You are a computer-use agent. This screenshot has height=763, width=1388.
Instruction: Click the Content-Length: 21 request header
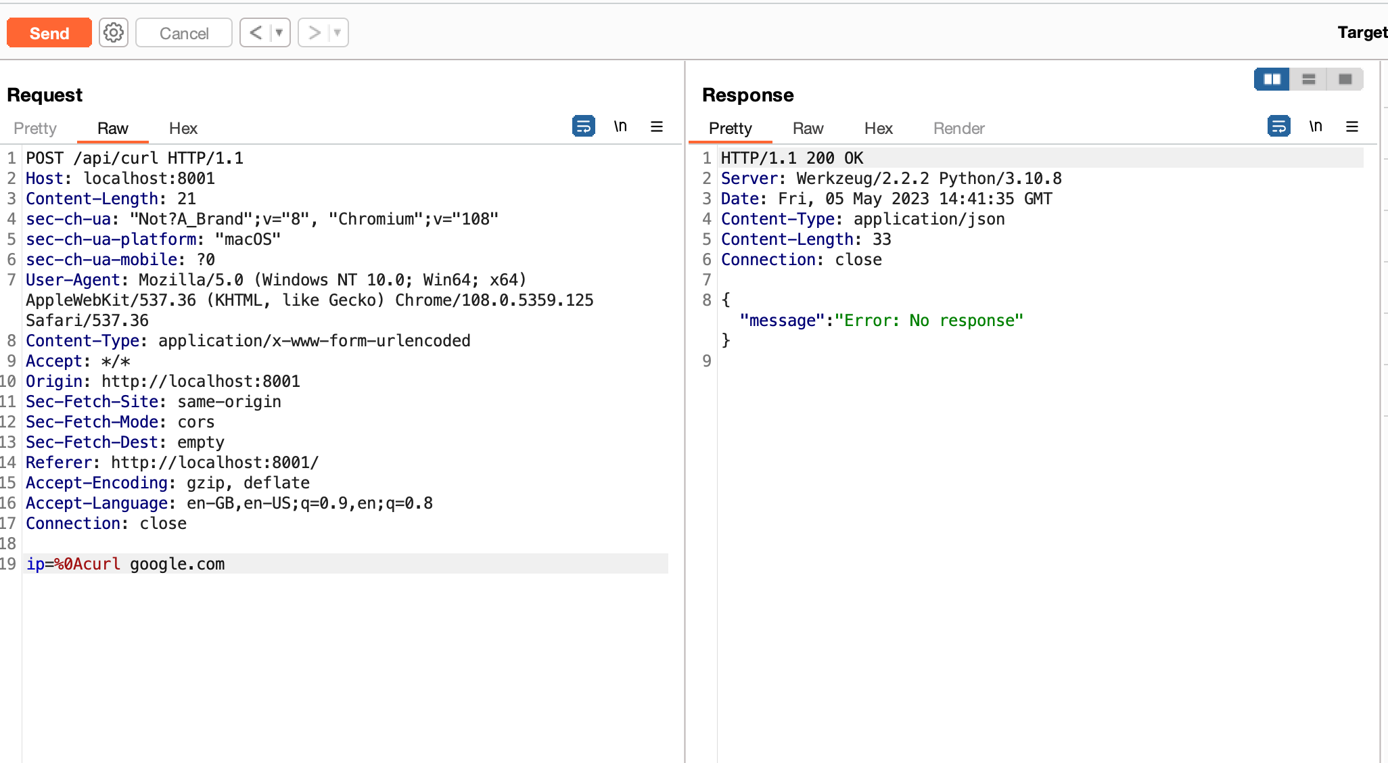click(111, 198)
